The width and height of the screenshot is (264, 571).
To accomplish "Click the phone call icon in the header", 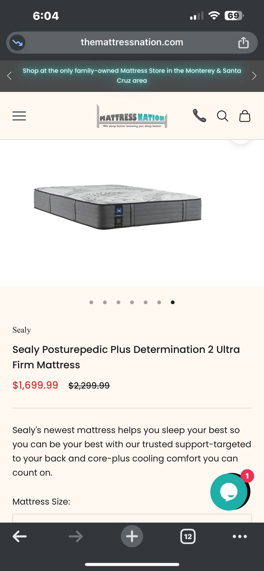I will (199, 116).
